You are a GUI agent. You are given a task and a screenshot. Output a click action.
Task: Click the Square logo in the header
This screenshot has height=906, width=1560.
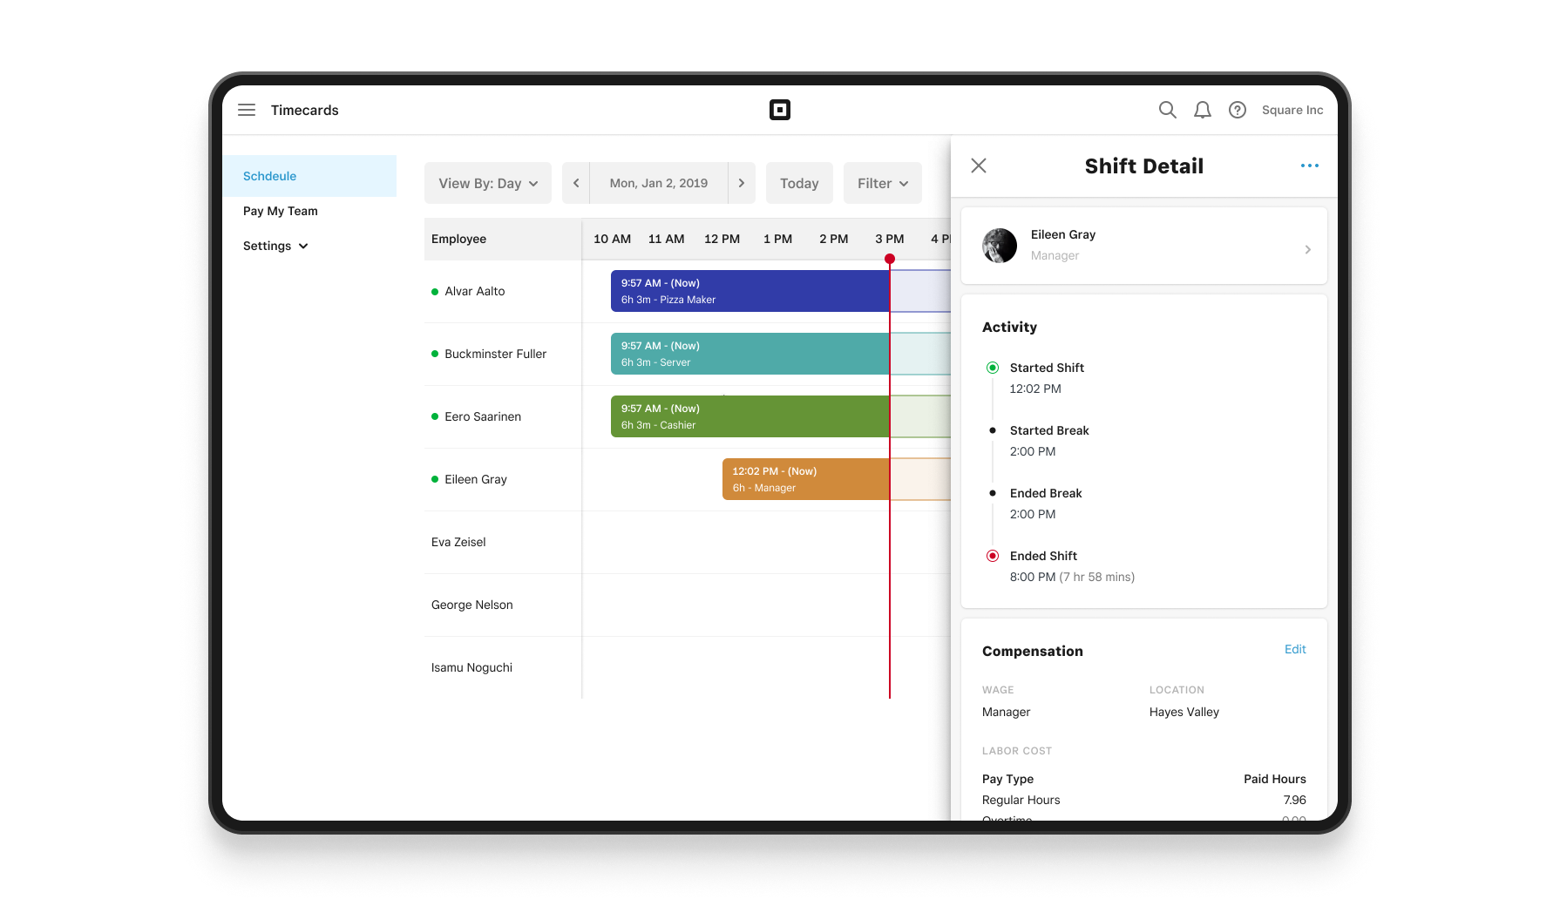pos(780,110)
